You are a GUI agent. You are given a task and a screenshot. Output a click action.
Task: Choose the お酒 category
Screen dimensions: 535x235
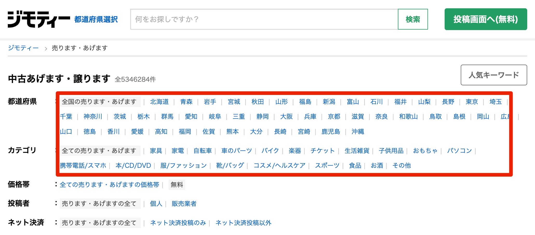pyautogui.click(x=377, y=165)
